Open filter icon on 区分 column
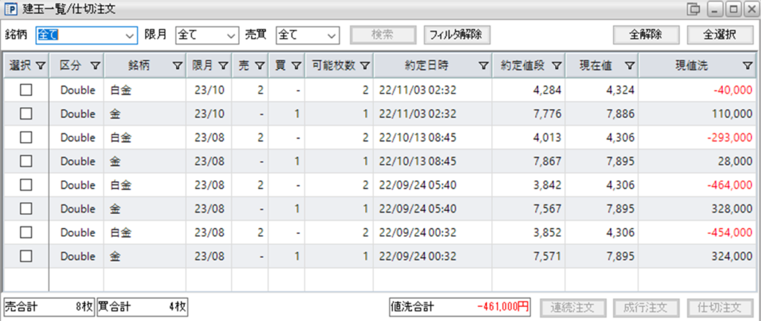 [95, 66]
